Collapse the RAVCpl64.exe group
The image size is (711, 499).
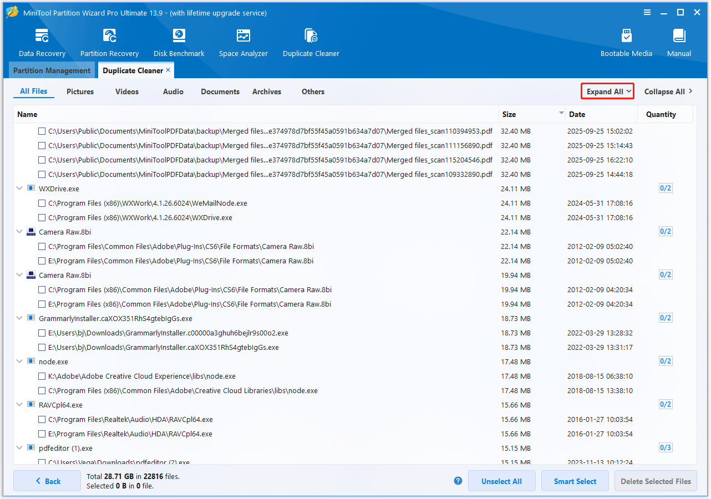(x=19, y=405)
